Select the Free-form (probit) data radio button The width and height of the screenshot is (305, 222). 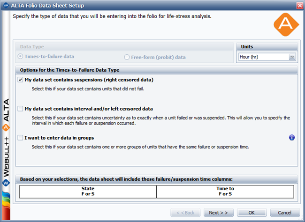click(127, 57)
